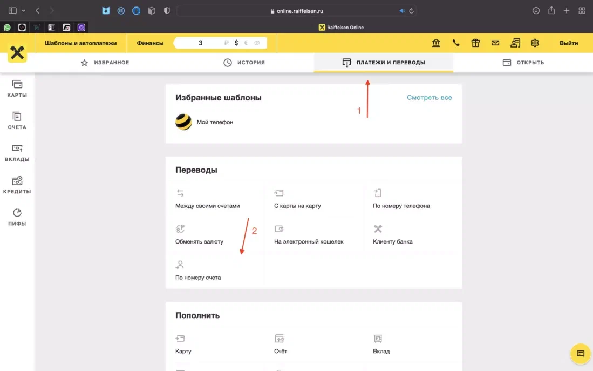Switch balance to euros
Viewport: 593px width, 371px height.
pyautogui.click(x=246, y=43)
